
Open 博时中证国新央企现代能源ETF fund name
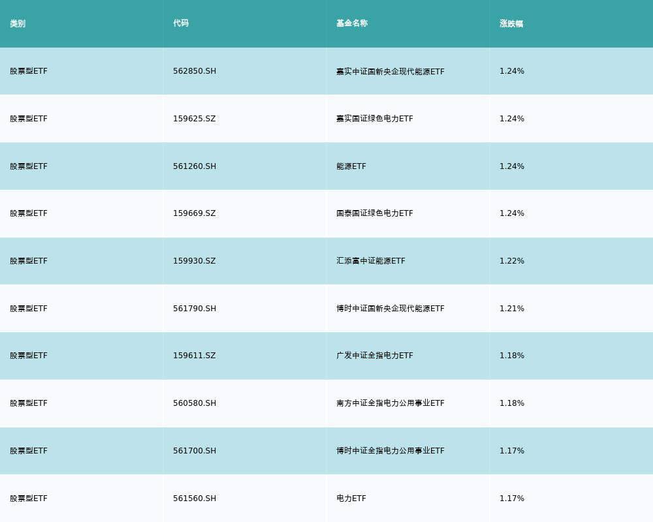point(390,309)
